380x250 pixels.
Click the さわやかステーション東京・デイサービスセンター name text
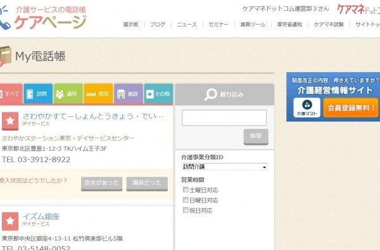click(68, 138)
